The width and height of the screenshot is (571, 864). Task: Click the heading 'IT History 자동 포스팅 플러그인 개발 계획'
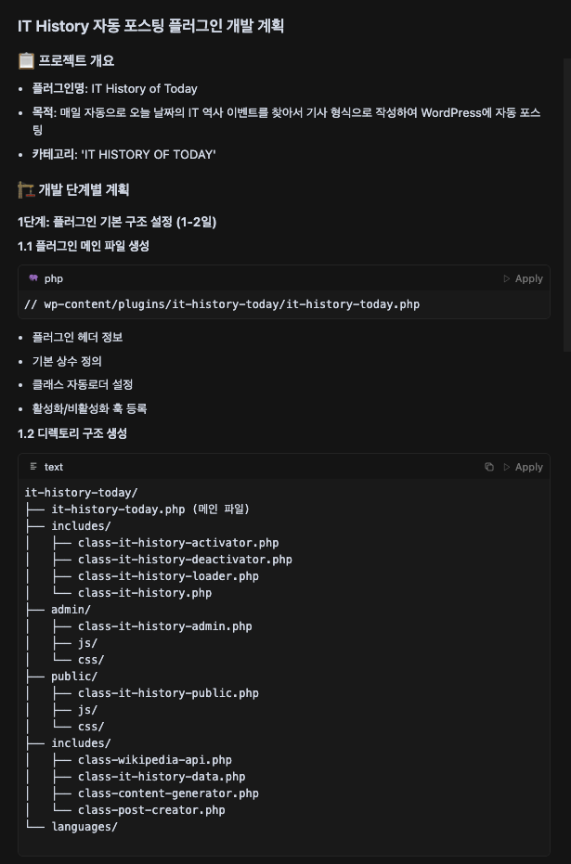[151, 26]
